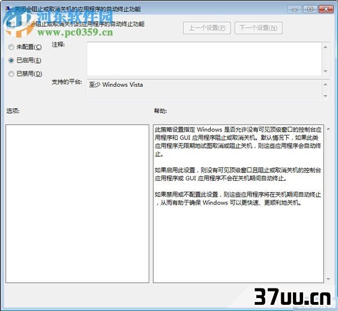This screenshot has width=338, height=311.
Task: Click the 注释 box scroll up arrow
Action: pos(326,47)
